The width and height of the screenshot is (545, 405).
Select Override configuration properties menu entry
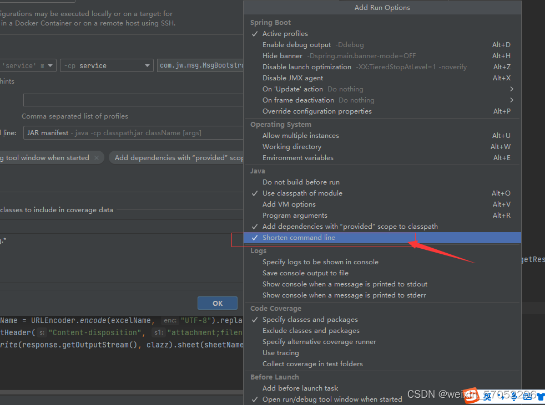pyautogui.click(x=317, y=111)
